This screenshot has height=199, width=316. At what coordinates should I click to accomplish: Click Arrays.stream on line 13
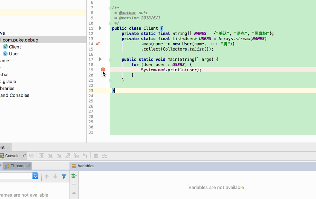(234, 39)
